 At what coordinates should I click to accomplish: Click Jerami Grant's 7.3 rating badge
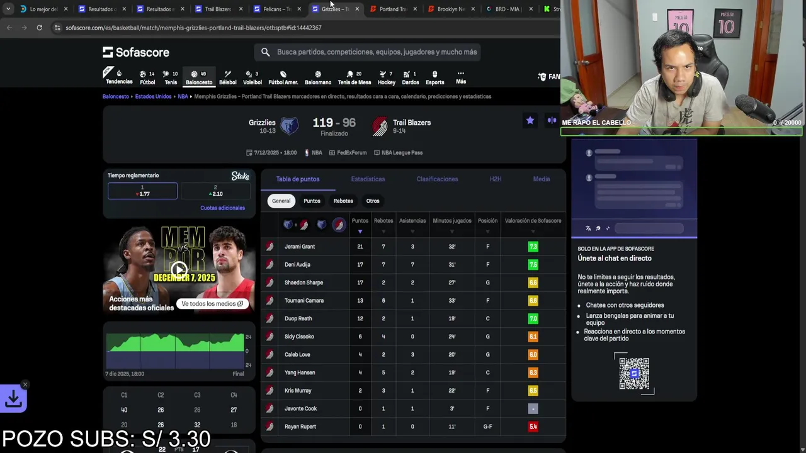[x=533, y=247]
